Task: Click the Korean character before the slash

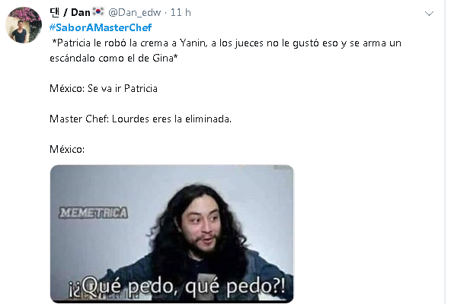Action: pos(54,12)
